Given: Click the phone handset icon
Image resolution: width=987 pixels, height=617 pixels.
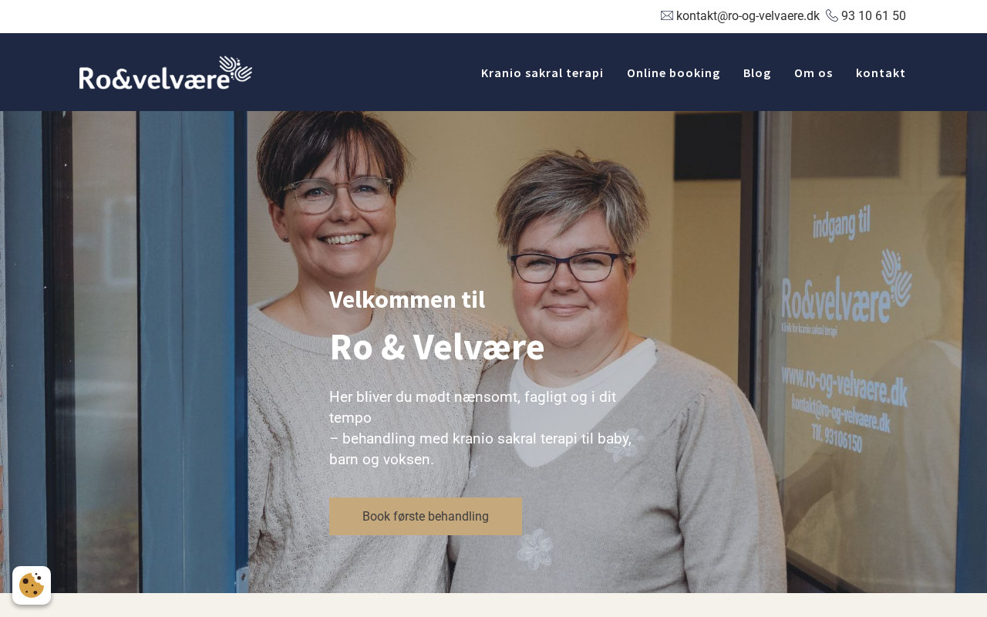Looking at the screenshot, I should pyautogui.click(x=832, y=15).
